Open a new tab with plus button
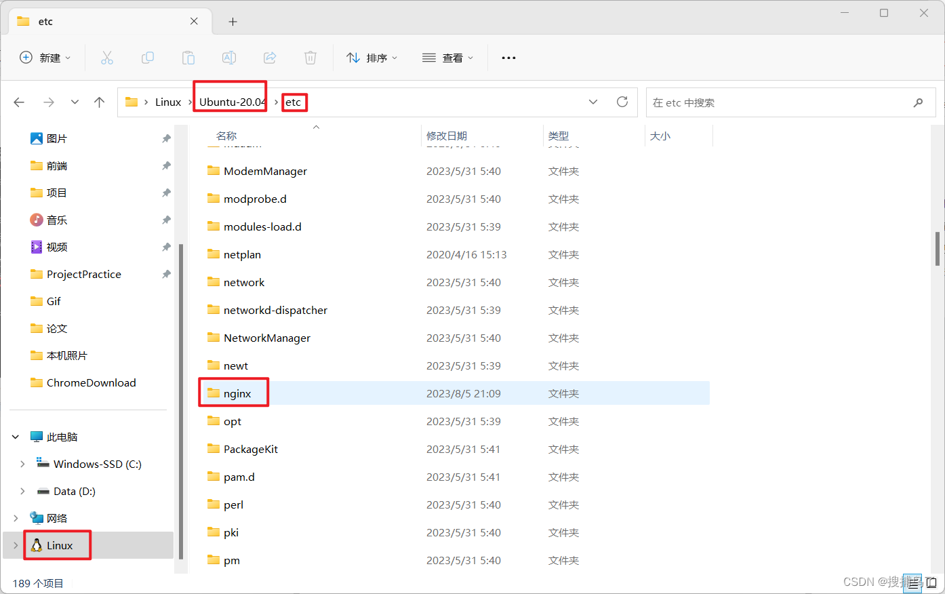The image size is (945, 594). (233, 22)
